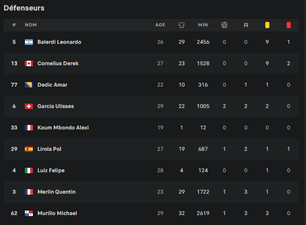Open Lirola Pol player page
The height and width of the screenshot is (225, 306).
(x=49, y=149)
